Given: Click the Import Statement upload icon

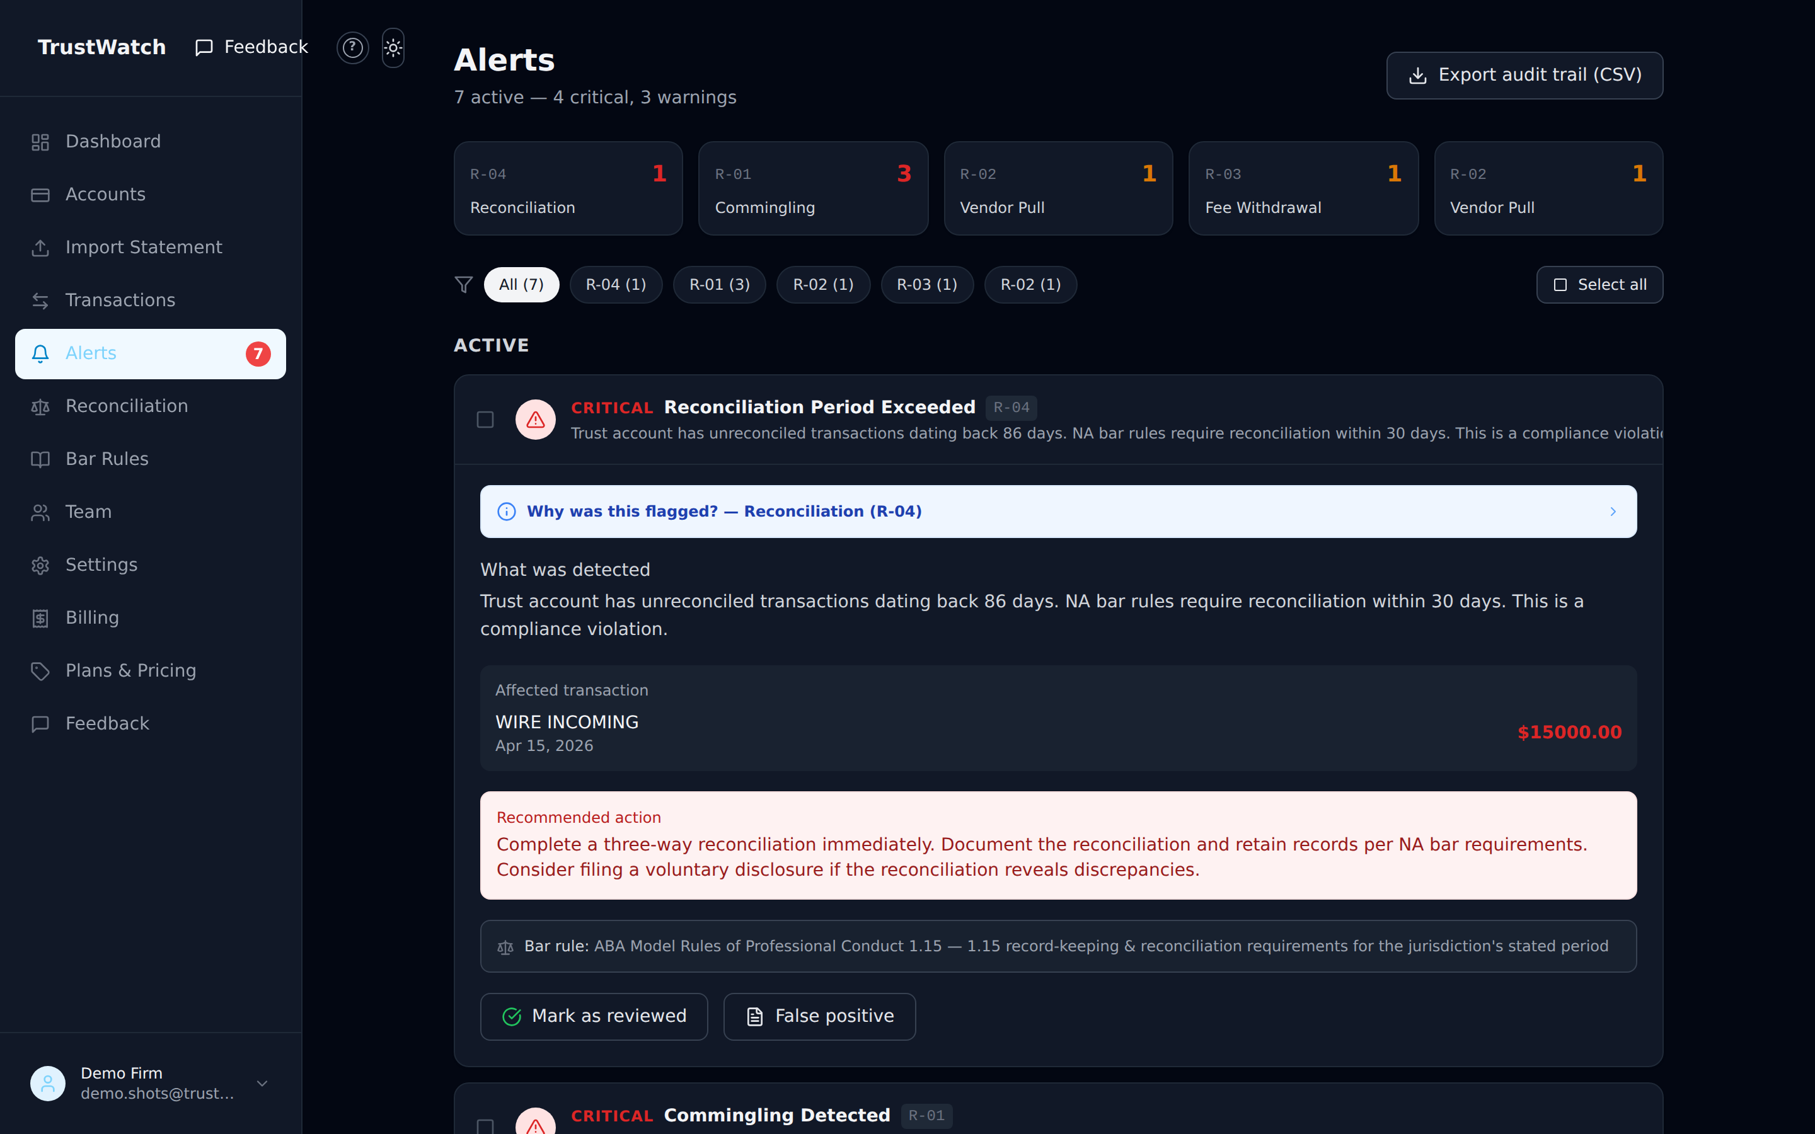Looking at the screenshot, I should tap(40, 248).
